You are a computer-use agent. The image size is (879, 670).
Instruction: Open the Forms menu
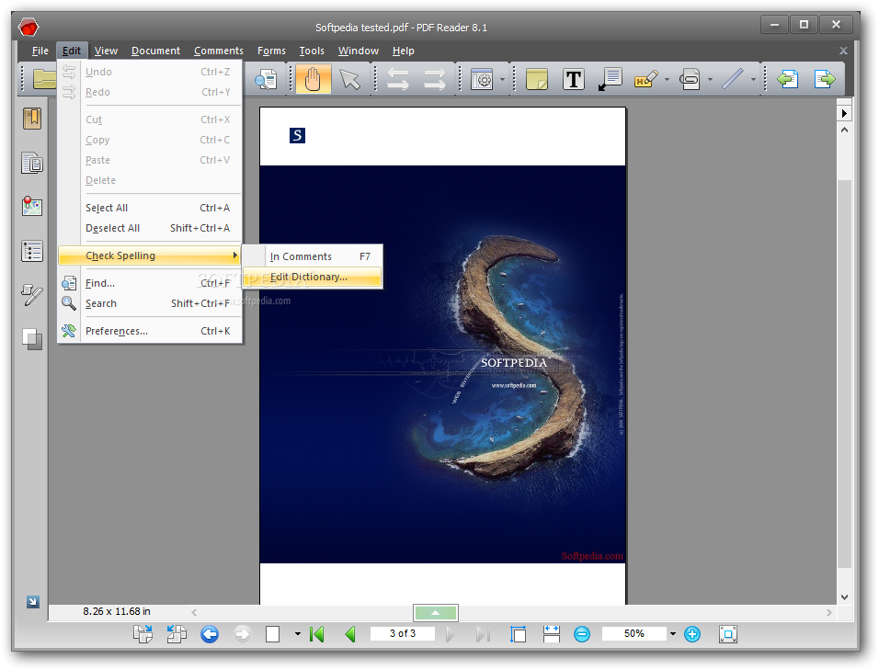pos(271,51)
